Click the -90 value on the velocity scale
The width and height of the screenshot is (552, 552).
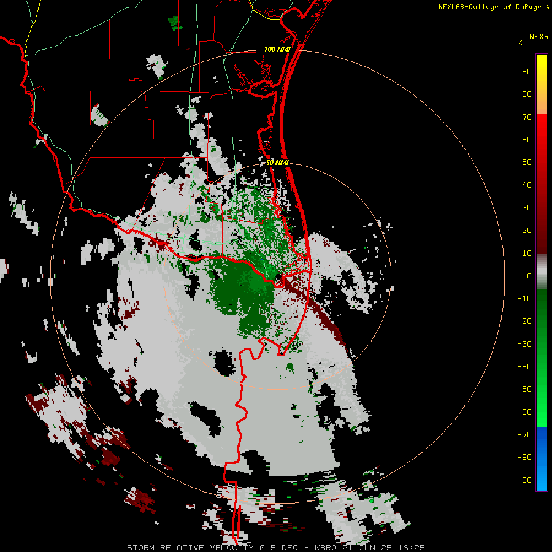pos(524,480)
